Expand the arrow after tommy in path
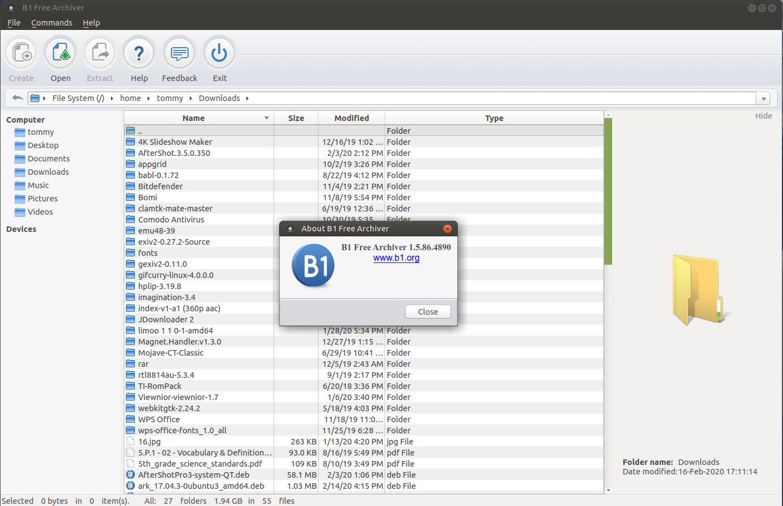 (x=191, y=98)
